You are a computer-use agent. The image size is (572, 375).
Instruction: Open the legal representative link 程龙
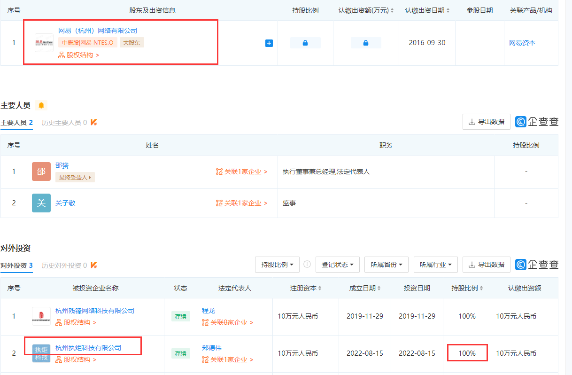pyautogui.click(x=209, y=311)
